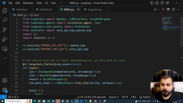Open the Remote Explorer view

point(5,49)
